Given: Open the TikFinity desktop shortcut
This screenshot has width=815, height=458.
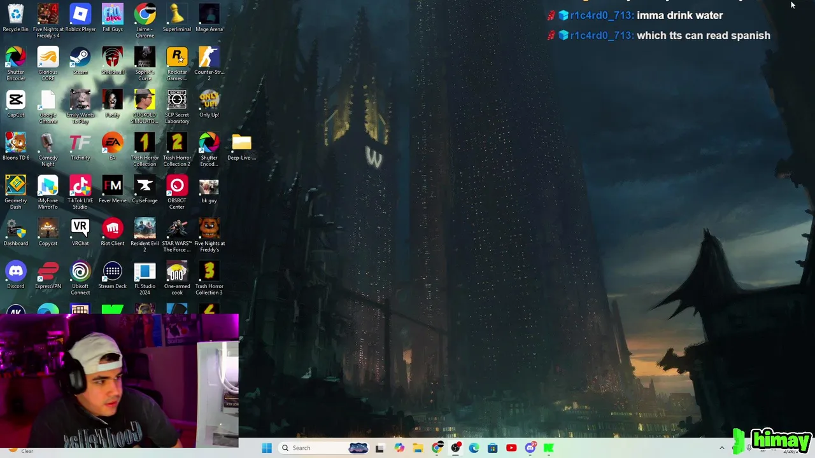Looking at the screenshot, I should [80, 146].
